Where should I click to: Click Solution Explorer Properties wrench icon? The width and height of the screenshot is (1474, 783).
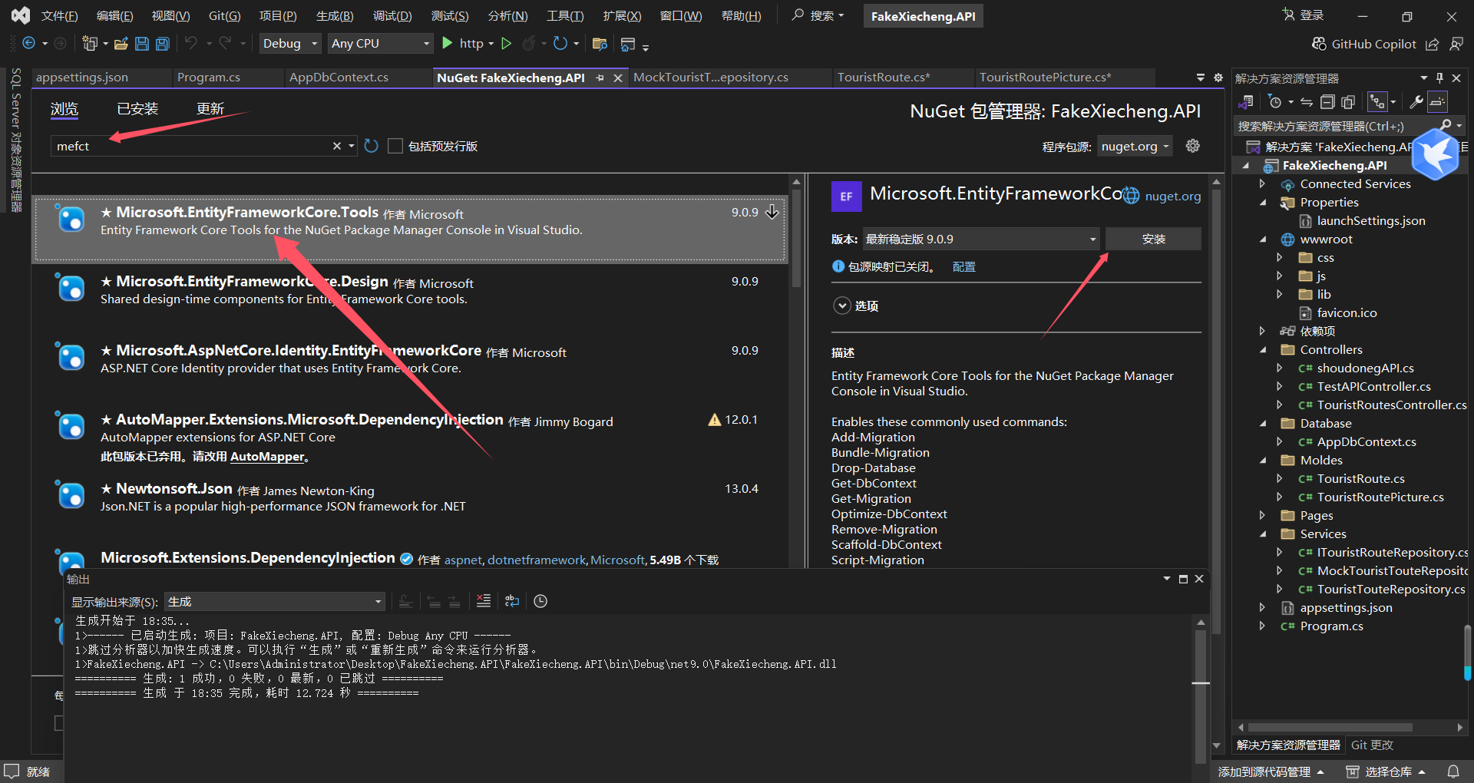1416,102
